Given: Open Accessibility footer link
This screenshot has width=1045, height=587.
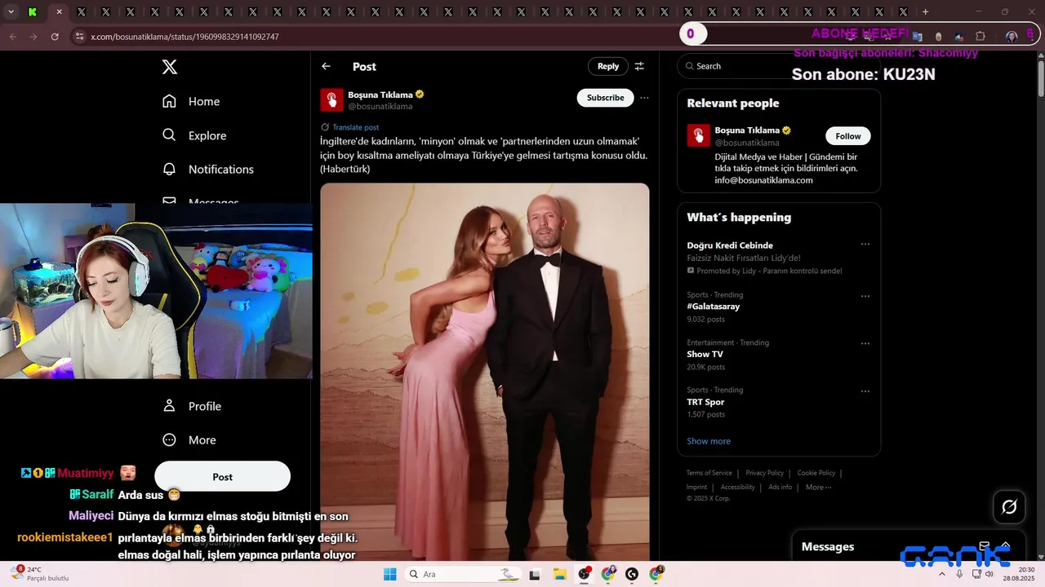Looking at the screenshot, I should point(737,488).
